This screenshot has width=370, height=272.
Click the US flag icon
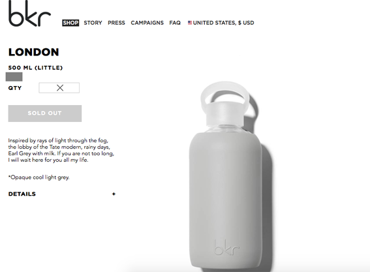click(190, 23)
